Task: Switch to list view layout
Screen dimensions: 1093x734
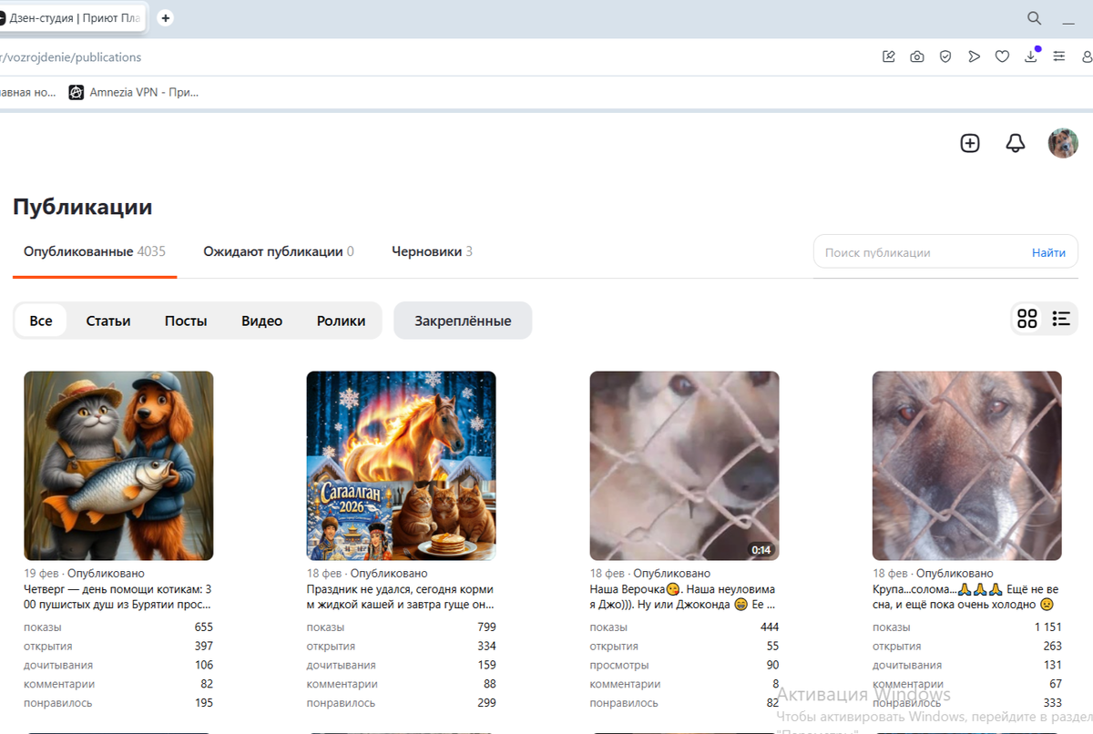Action: coord(1061,318)
